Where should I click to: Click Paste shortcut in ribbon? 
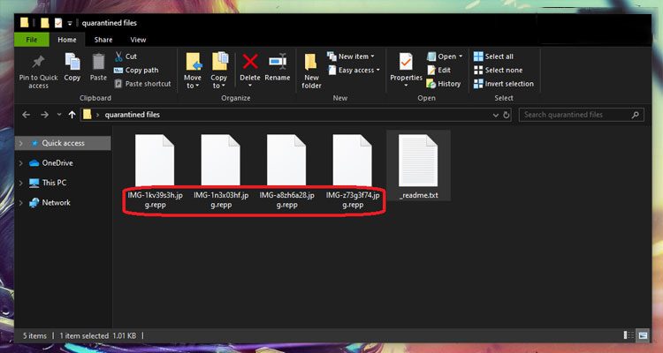142,84
